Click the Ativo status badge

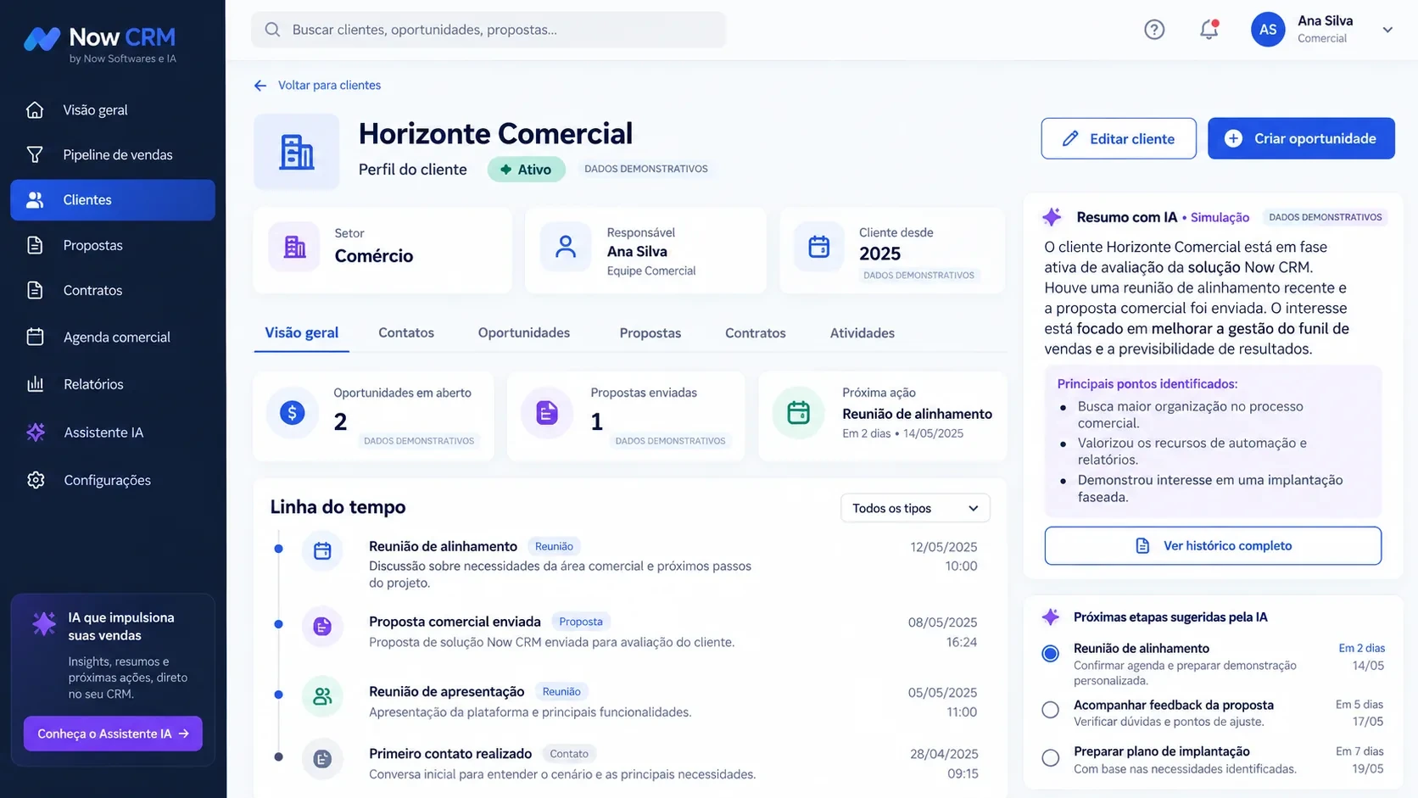(x=526, y=169)
